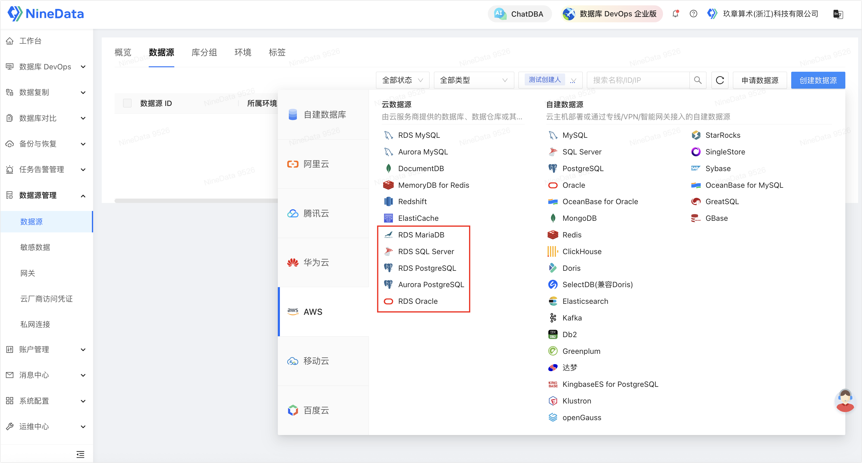Click the SingleStore purple ring icon
The image size is (862, 463).
[x=696, y=152]
